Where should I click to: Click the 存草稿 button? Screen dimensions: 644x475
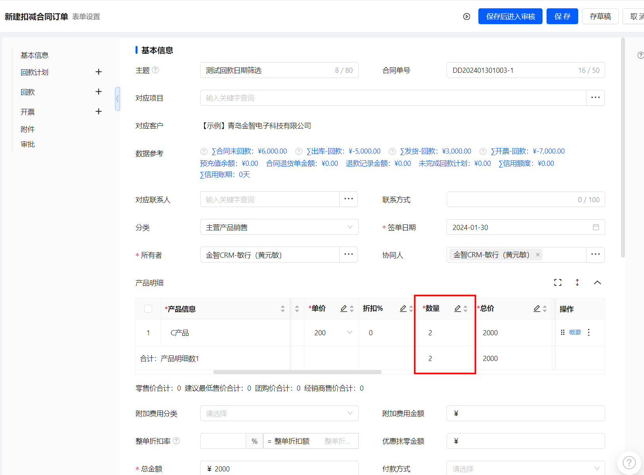point(600,16)
